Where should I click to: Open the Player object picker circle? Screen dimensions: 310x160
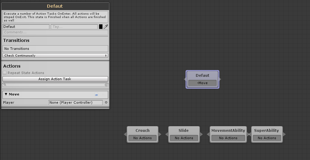(106, 102)
